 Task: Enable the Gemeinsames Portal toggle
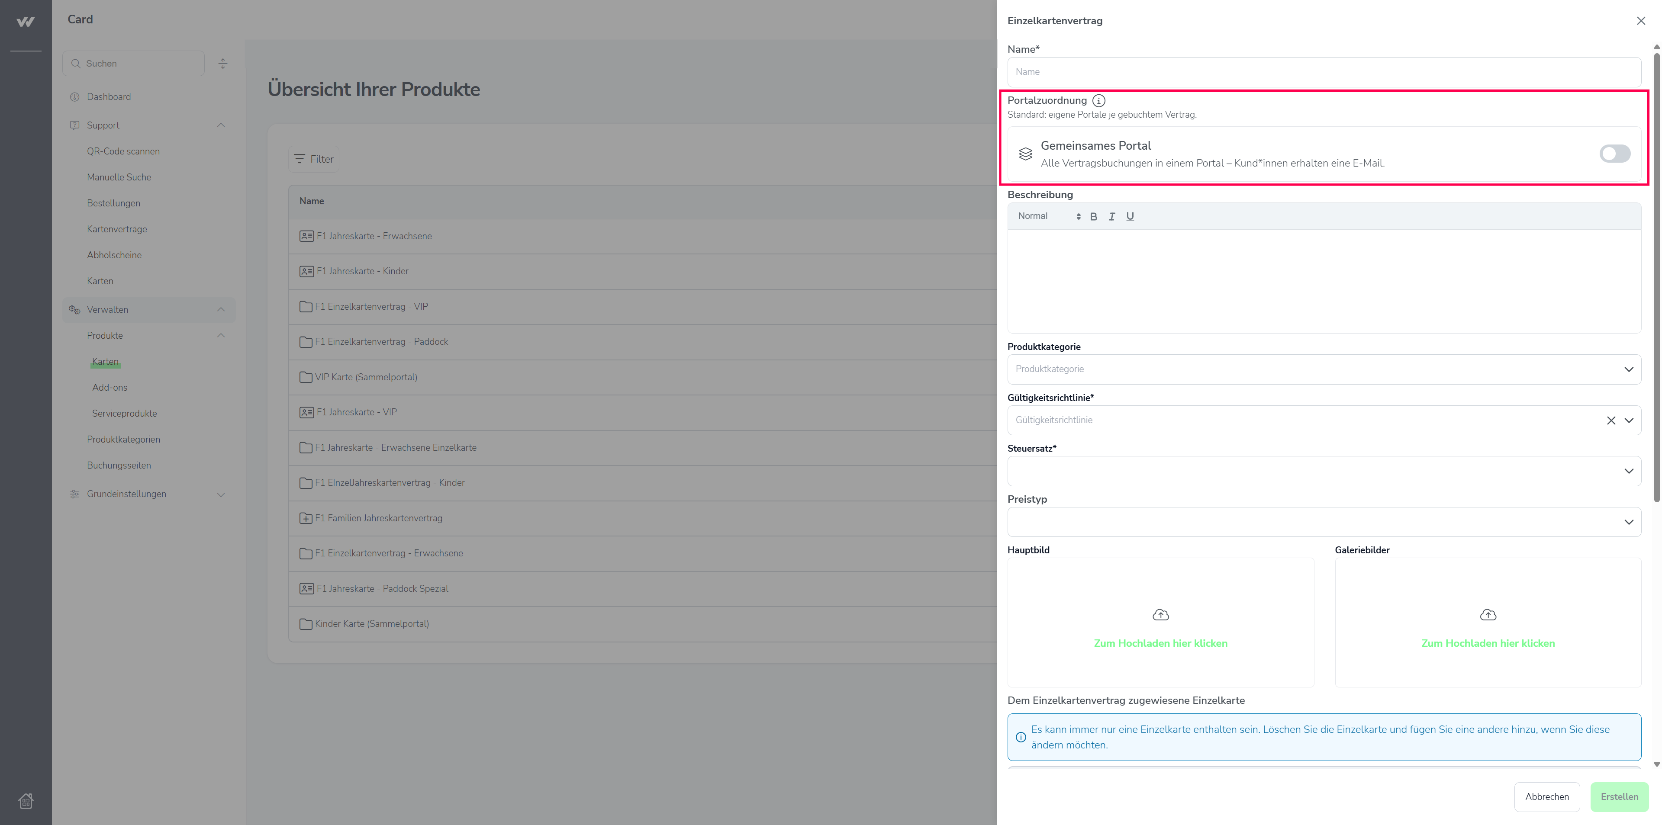(x=1614, y=154)
